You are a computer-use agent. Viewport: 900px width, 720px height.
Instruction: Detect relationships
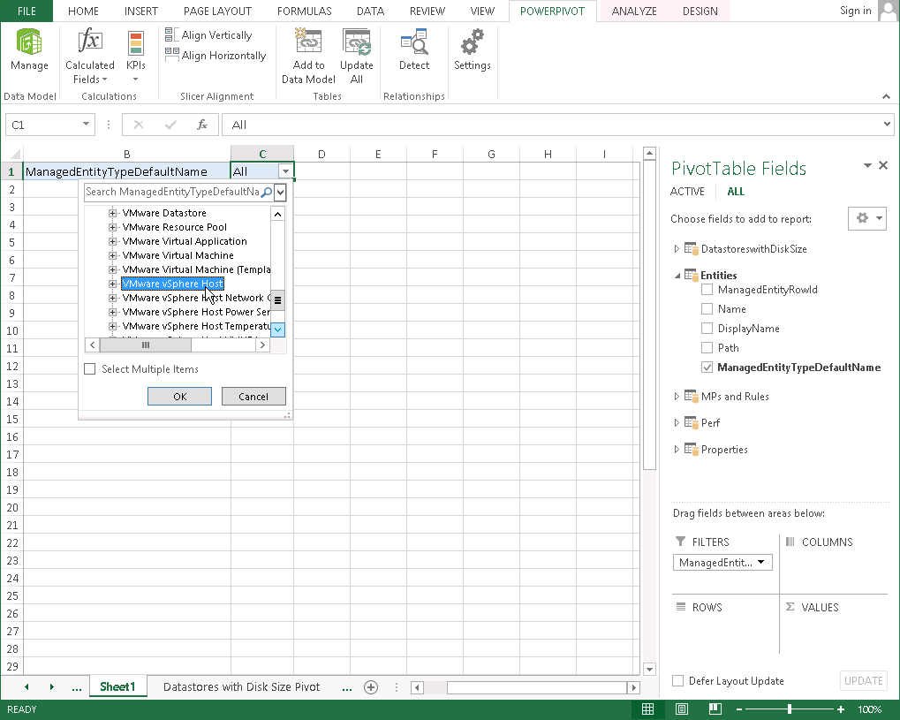(414, 50)
